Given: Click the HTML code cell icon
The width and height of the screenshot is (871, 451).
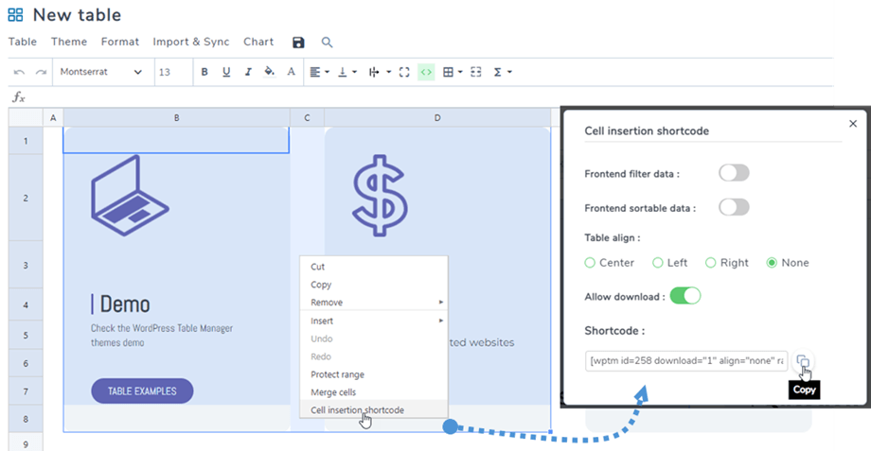Looking at the screenshot, I should (x=426, y=72).
